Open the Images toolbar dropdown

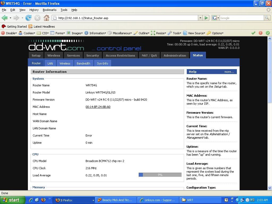75,33
